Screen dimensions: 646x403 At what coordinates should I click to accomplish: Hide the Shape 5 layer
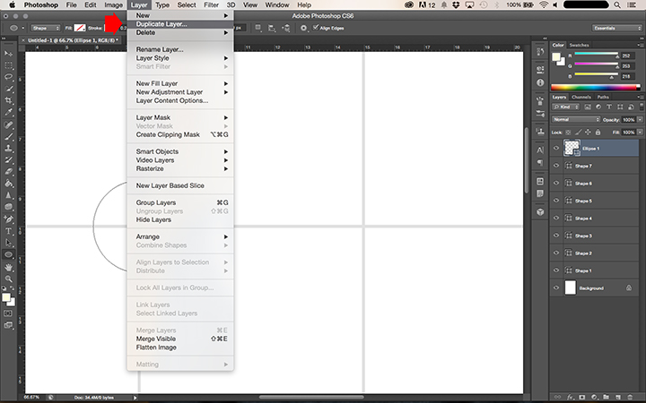556,201
